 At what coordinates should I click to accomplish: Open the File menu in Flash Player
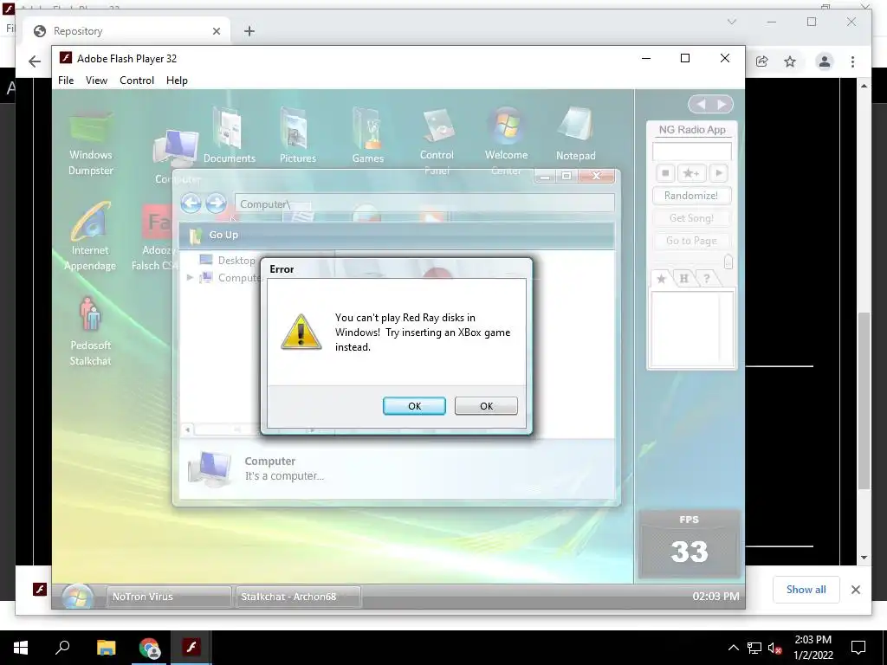(66, 81)
